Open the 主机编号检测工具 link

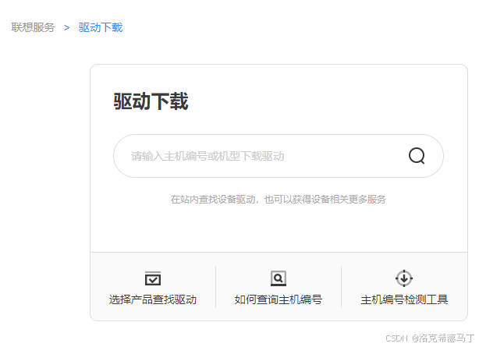pyautogui.click(x=404, y=299)
